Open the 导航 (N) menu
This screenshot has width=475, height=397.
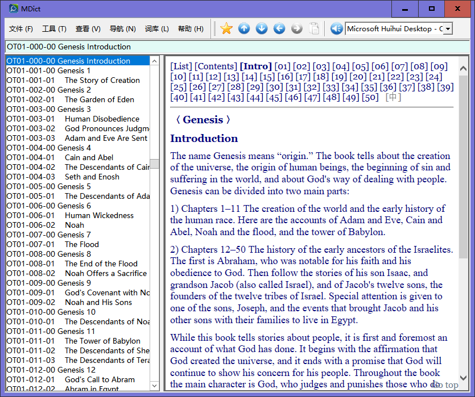[x=122, y=29]
